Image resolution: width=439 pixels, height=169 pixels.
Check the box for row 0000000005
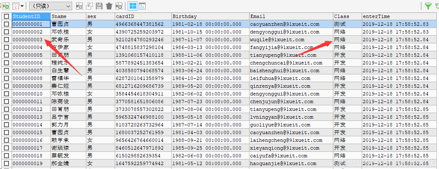[6, 55]
